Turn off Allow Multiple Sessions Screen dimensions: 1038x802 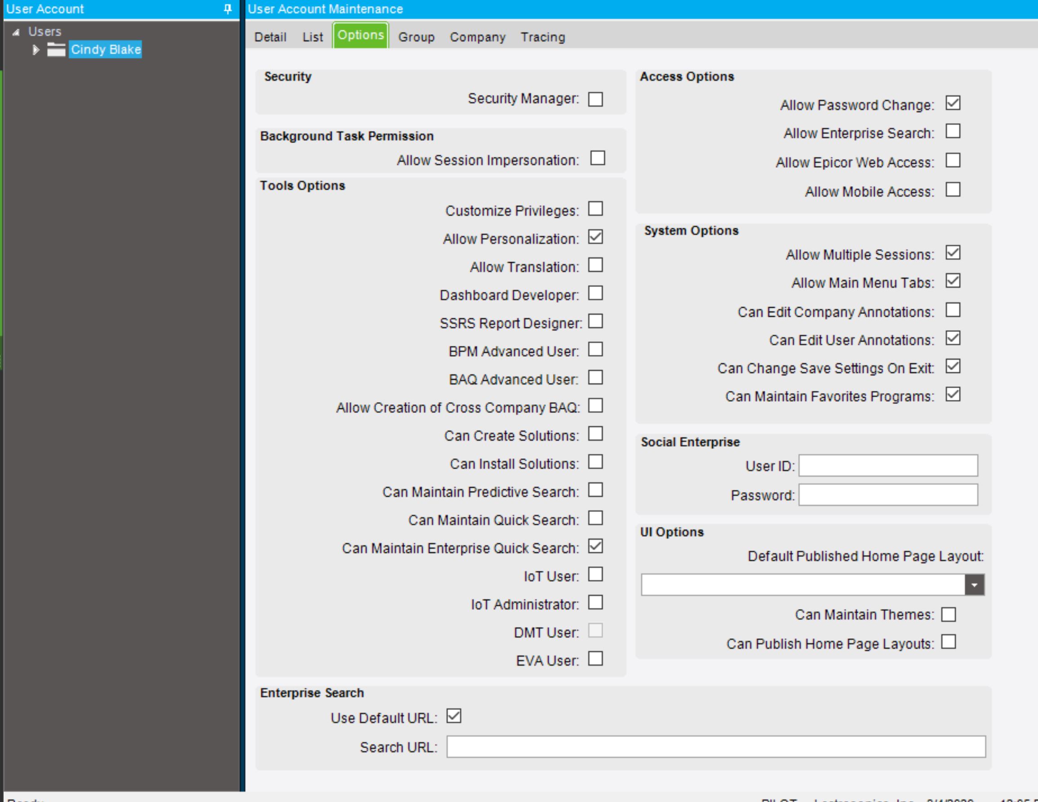pyautogui.click(x=953, y=253)
